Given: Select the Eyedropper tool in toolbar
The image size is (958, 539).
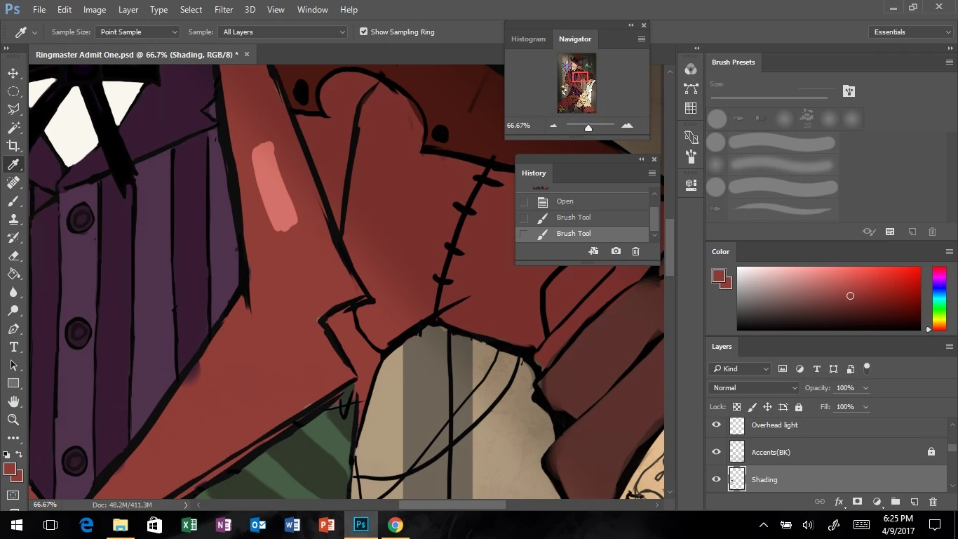Looking at the screenshot, I should tap(13, 164).
